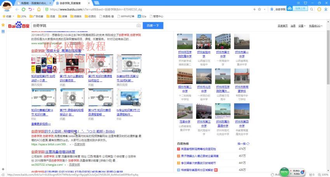
Task: Expand arrow beside ichangjia result URL
Action: click(x=65, y=165)
